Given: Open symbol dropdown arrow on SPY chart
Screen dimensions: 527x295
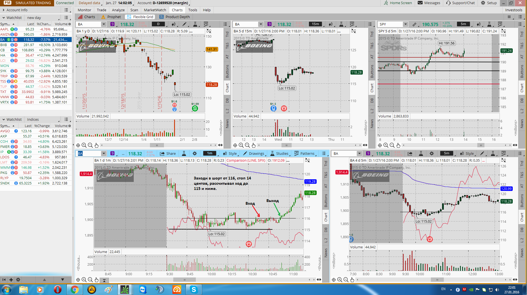Looking at the screenshot, I should [406, 24].
